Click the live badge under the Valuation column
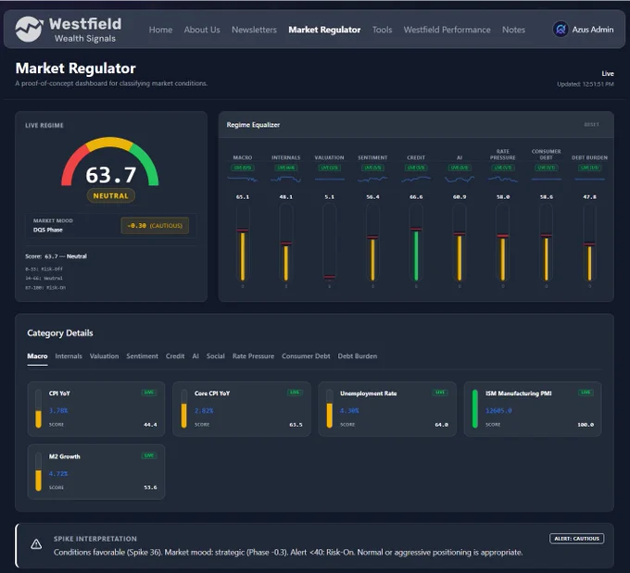630x573 pixels. click(x=329, y=168)
